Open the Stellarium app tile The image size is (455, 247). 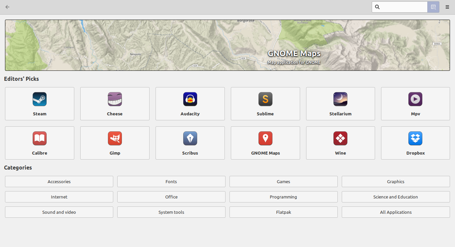pyautogui.click(x=340, y=104)
